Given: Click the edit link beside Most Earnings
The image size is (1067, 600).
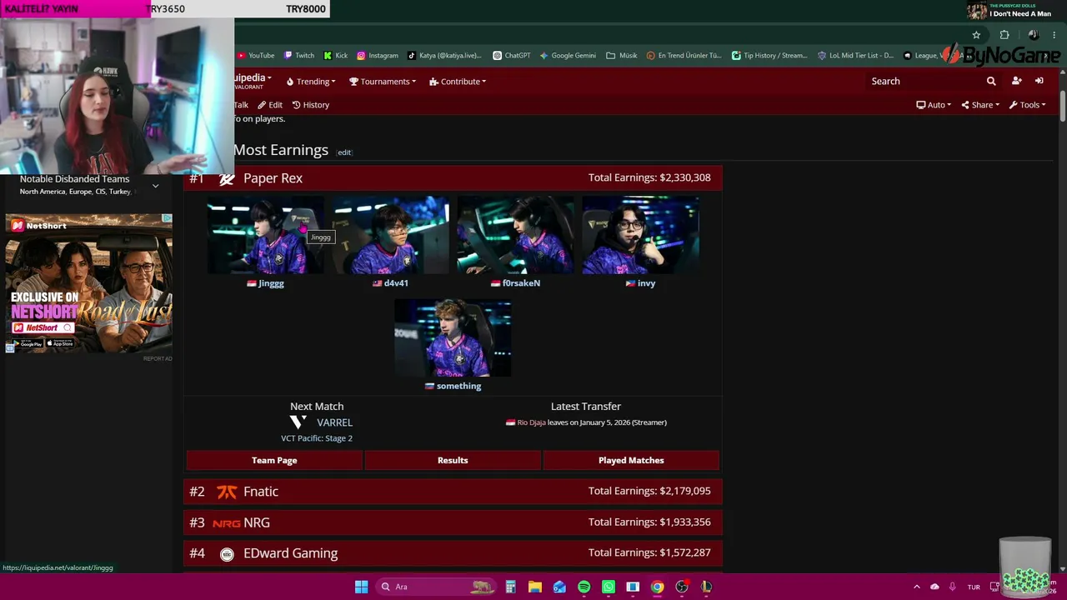Looking at the screenshot, I should [x=344, y=152].
